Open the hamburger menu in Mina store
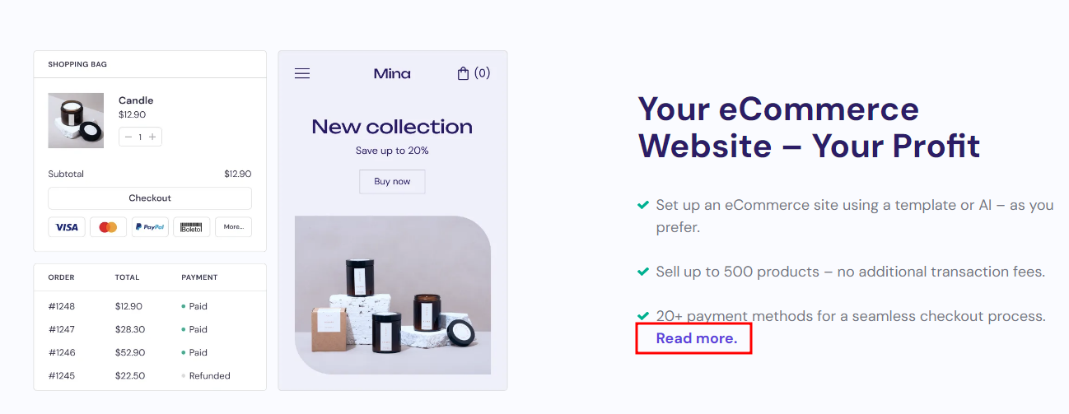 pyautogui.click(x=302, y=73)
